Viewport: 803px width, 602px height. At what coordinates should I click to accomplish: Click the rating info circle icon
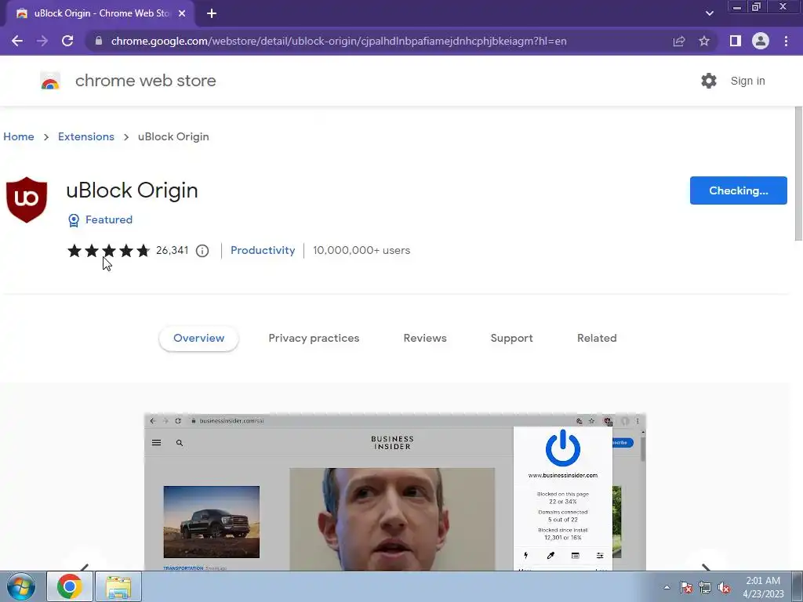coord(202,251)
